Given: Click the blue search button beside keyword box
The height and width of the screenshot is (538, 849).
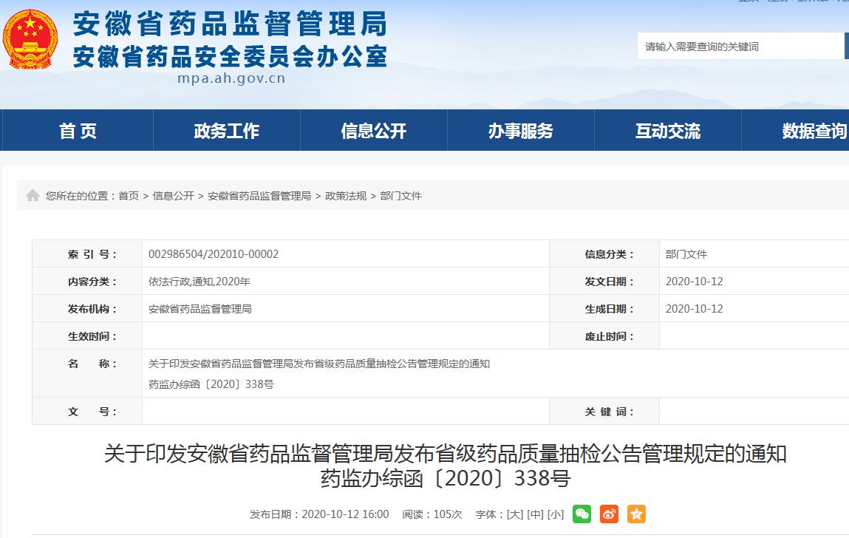Looking at the screenshot, I should pyautogui.click(x=845, y=46).
